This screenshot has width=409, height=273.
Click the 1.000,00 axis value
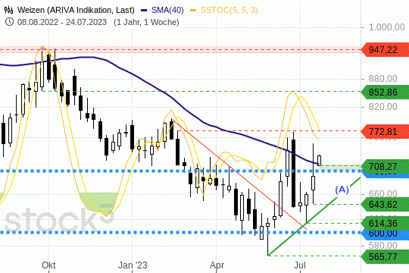coord(386,27)
